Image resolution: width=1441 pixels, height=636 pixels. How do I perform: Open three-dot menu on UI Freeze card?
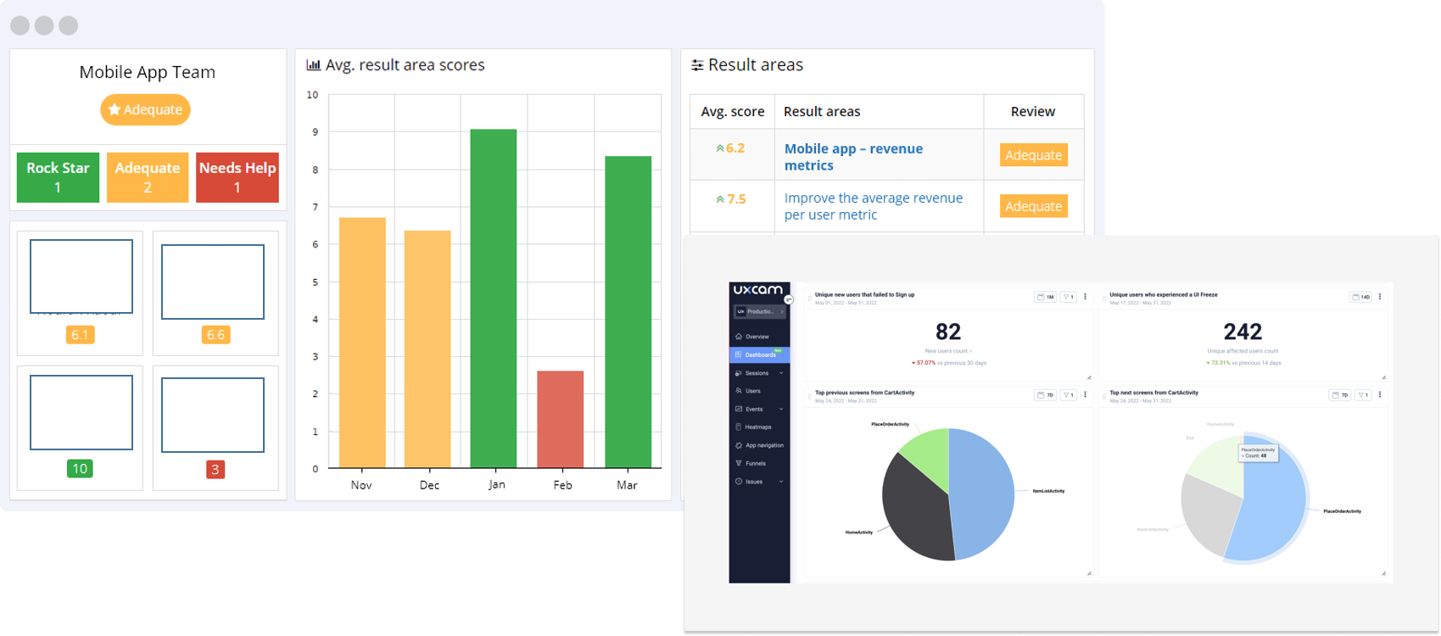[1380, 297]
